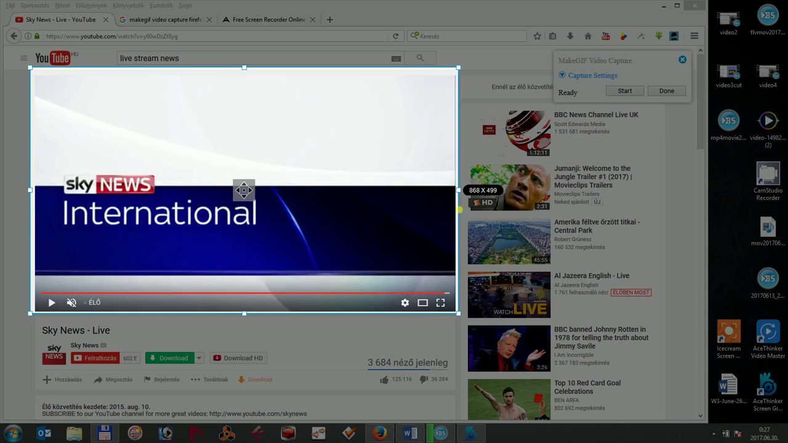
Task: Start the MakeGIF capture
Action: tap(625, 91)
